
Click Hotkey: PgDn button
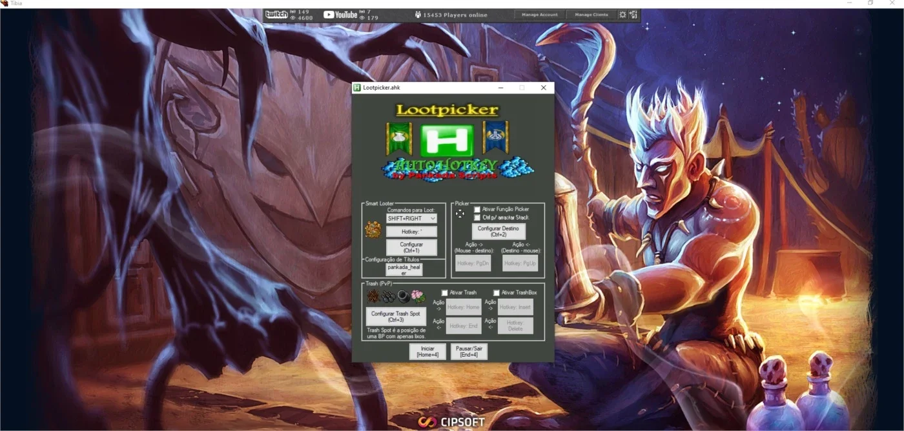(473, 263)
